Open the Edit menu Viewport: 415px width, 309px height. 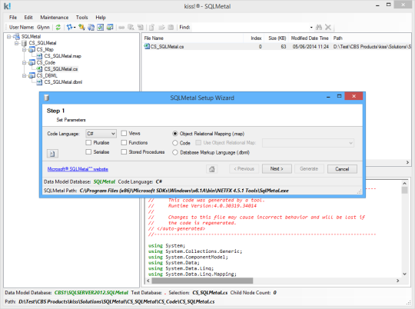click(28, 17)
